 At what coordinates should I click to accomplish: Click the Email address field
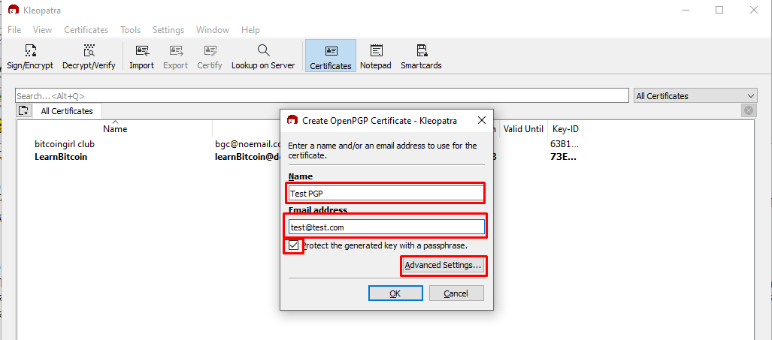point(386,227)
